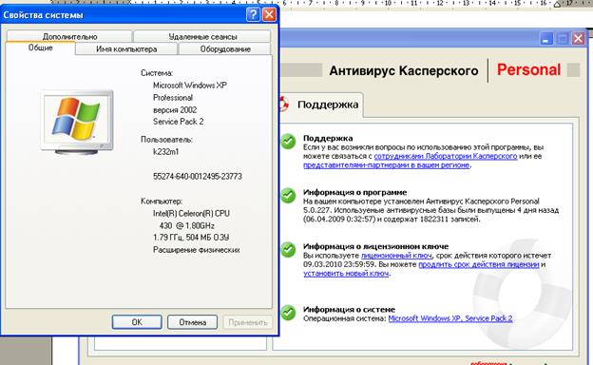The width and height of the screenshot is (593, 365).
Task: Open the Microsoft Windows XP, Service Pack 2 link
Action: click(450, 318)
